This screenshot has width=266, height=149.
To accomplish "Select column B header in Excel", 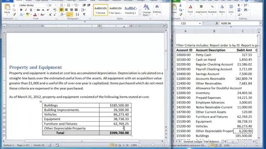I will (214, 31).
